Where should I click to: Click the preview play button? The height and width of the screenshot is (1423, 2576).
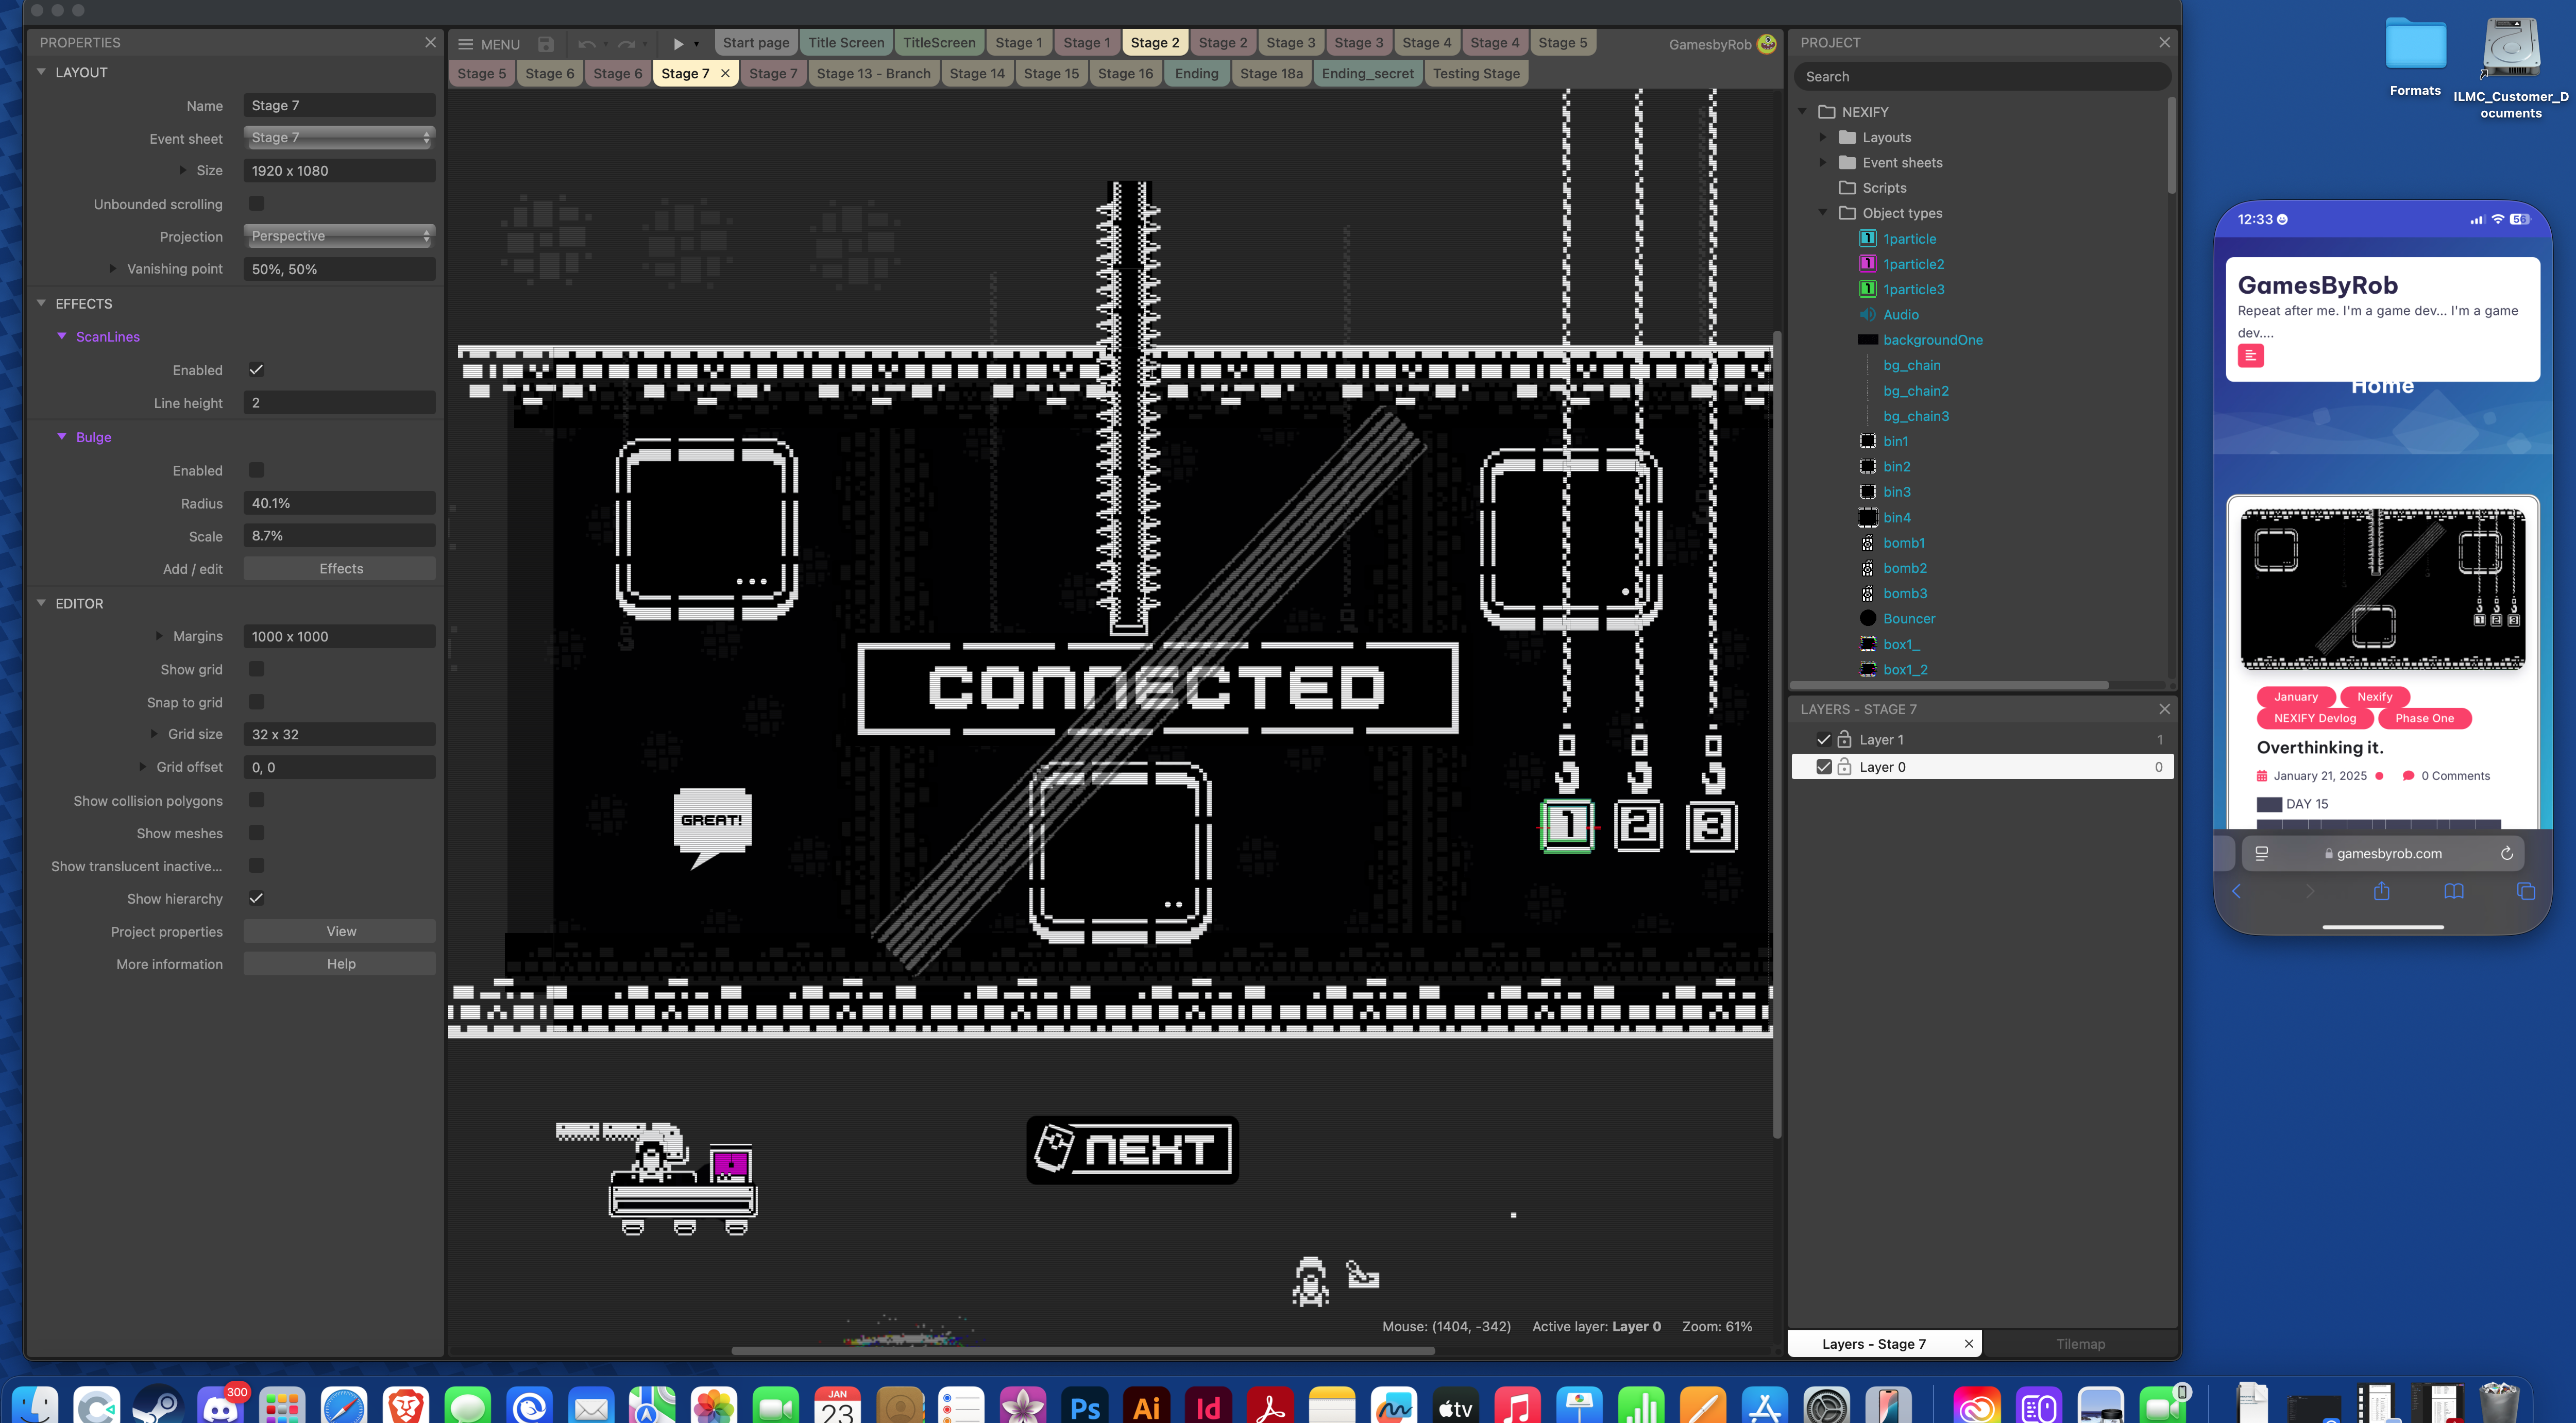click(678, 44)
